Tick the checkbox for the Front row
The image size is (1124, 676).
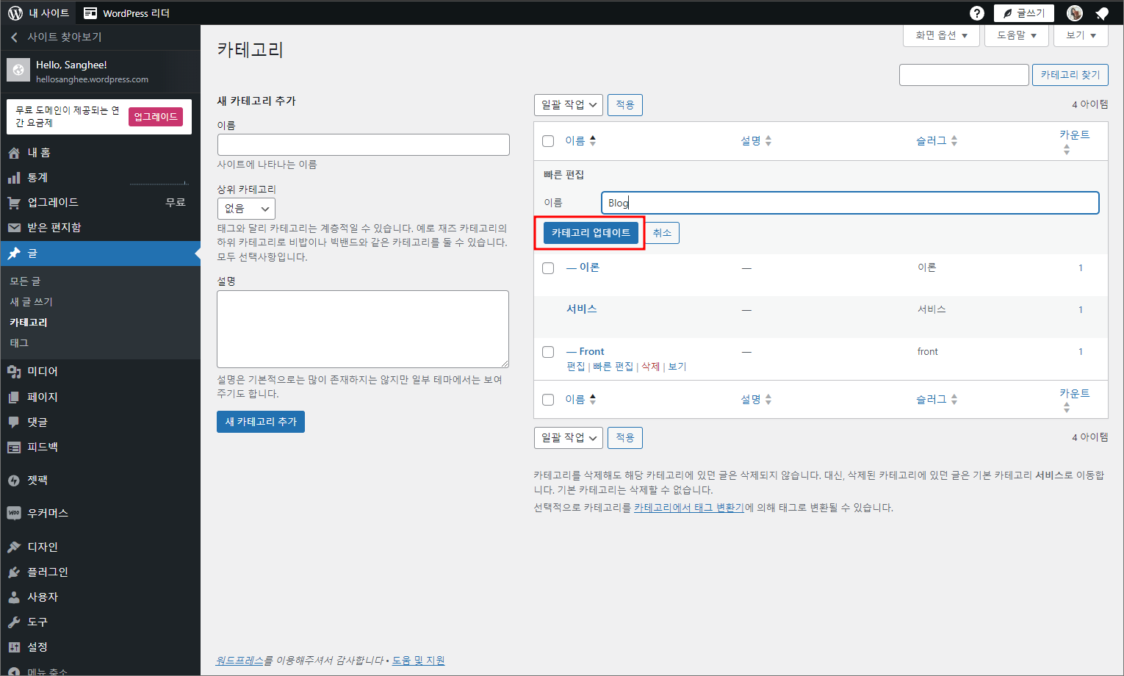(x=548, y=352)
